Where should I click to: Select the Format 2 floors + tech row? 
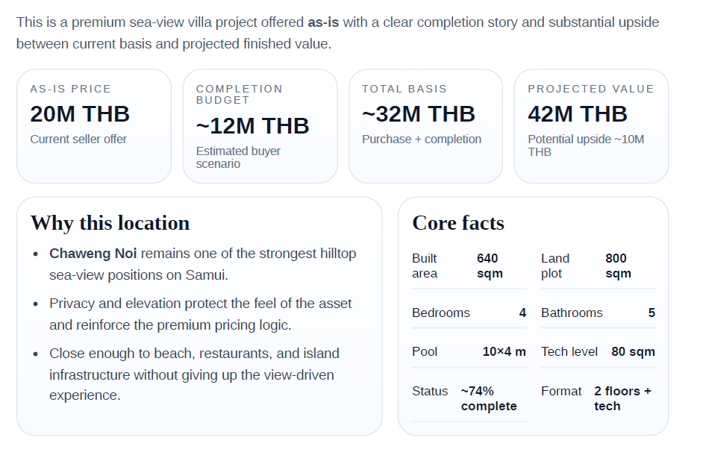click(x=598, y=398)
